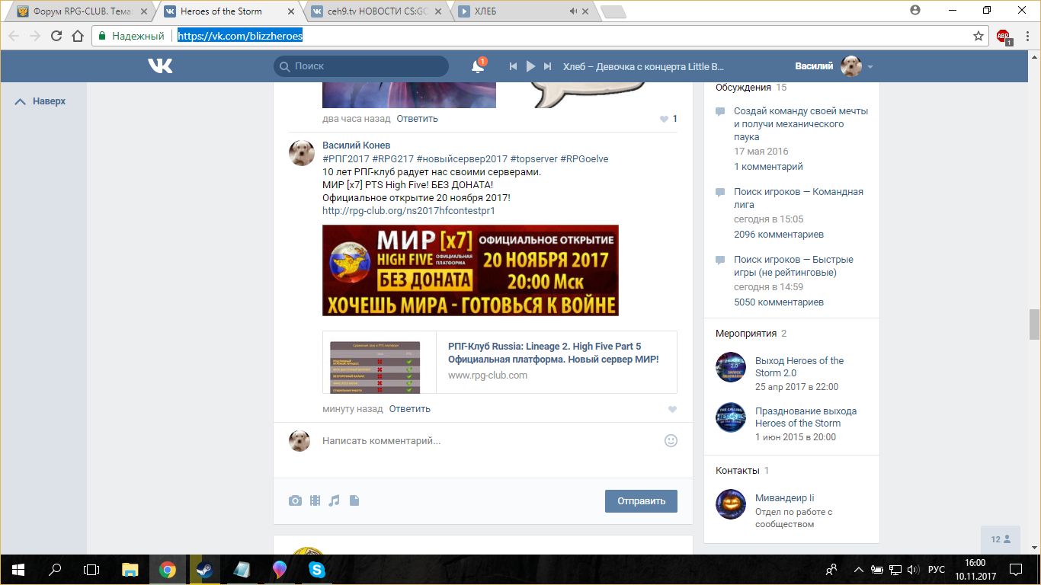Bookmark this page with the star
Screen dimensions: 1041x585
[x=979, y=36]
